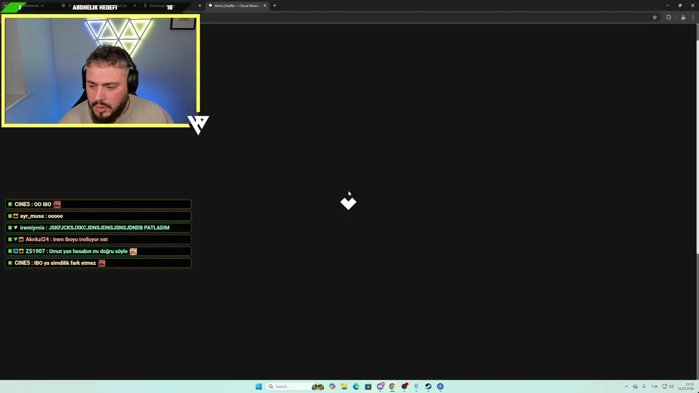The image size is (699, 393).
Task: Click CINE5's 'simdilik fark etmez' message
Action: (x=98, y=263)
